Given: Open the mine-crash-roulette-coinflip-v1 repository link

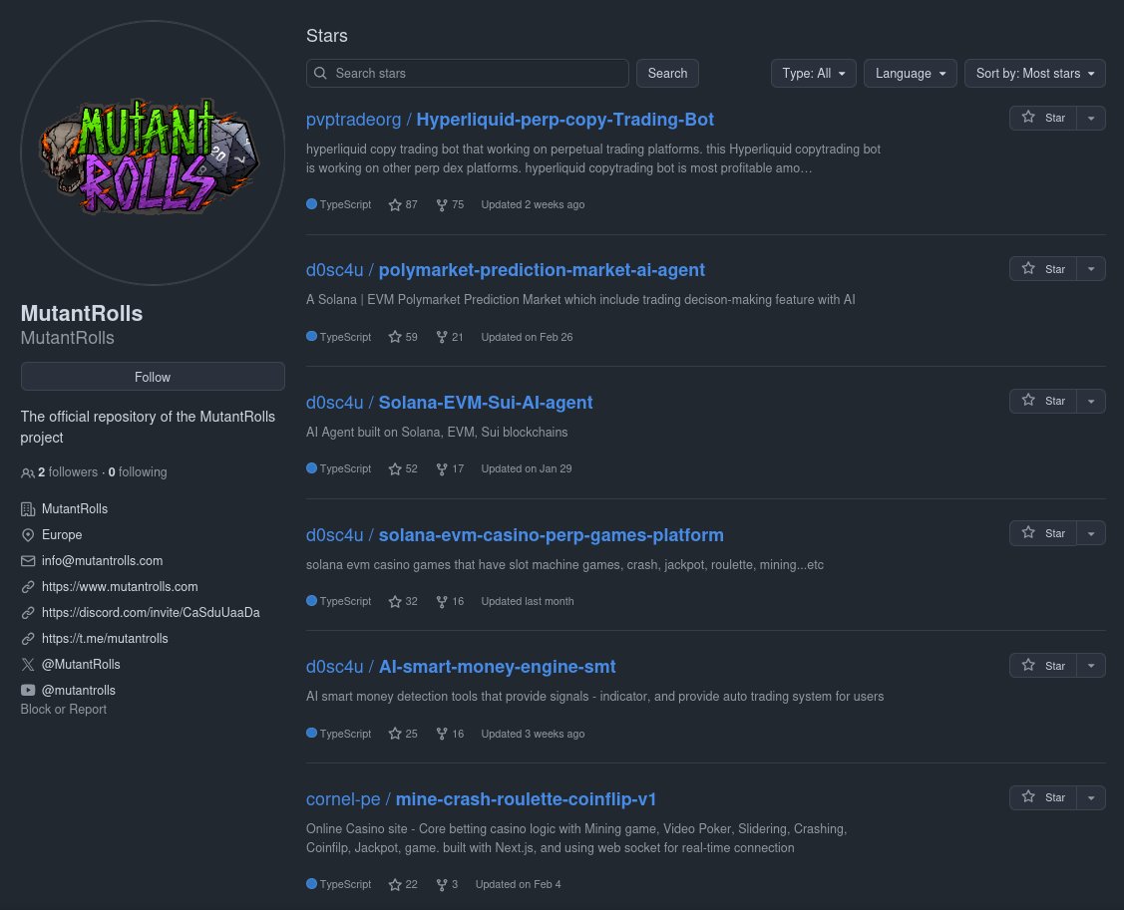Looking at the screenshot, I should (x=481, y=799).
